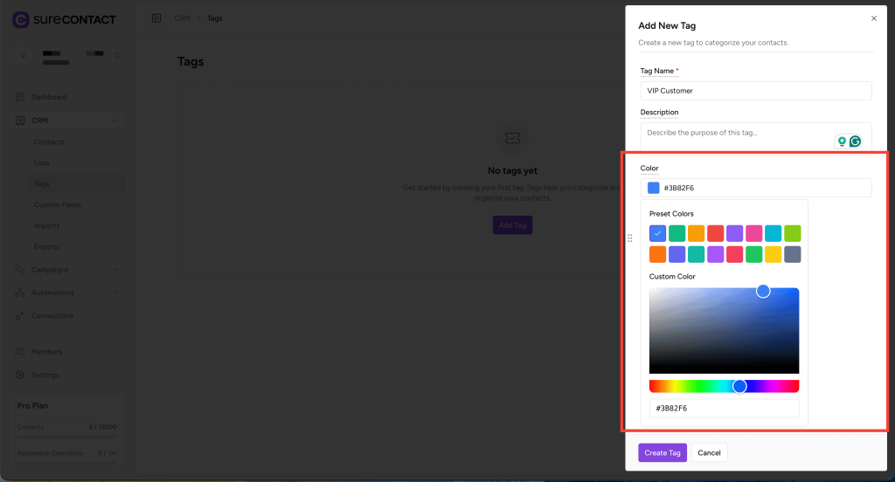This screenshot has width=895, height=482.
Task: Click the Dashboard icon in sidebar
Action: (x=20, y=97)
